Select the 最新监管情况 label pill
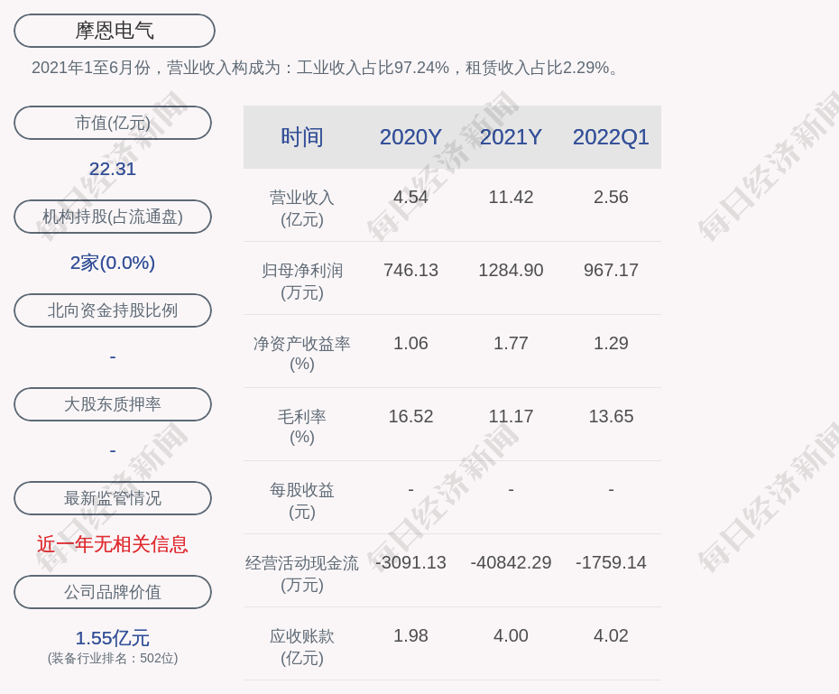Image resolution: width=839 pixels, height=694 pixels. (113, 498)
